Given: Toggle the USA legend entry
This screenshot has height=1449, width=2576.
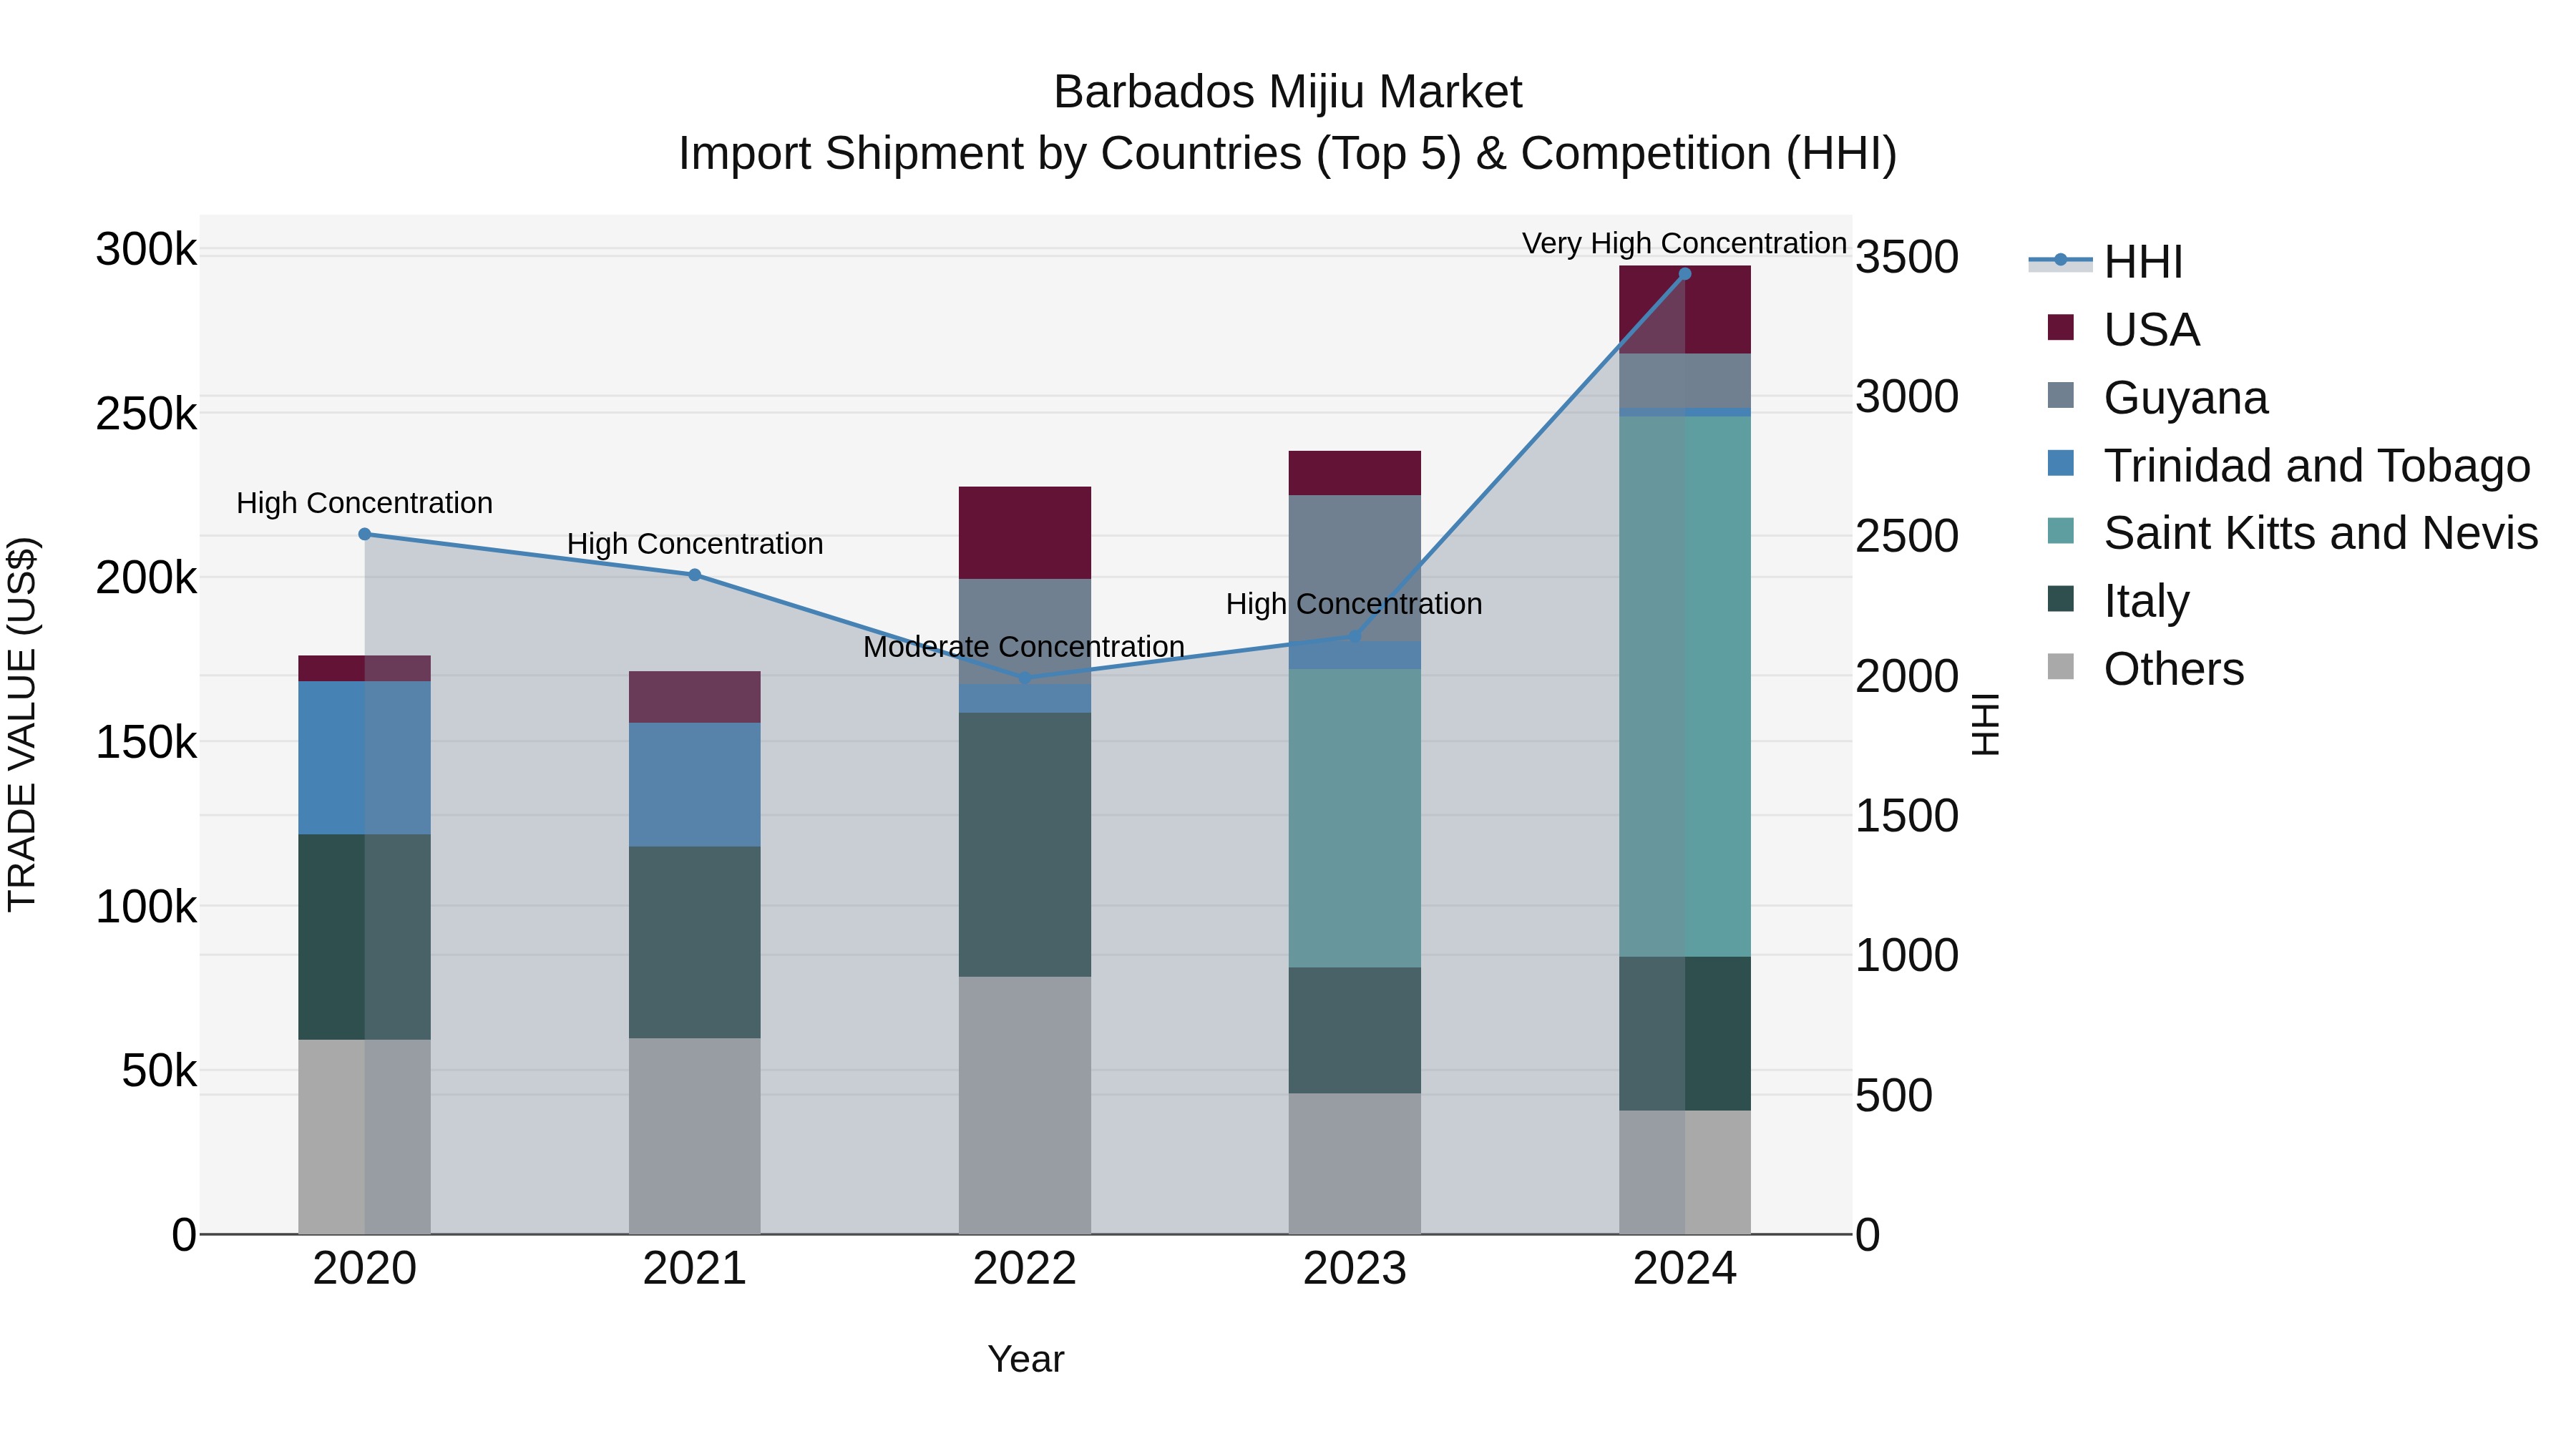Looking at the screenshot, I should tap(2122, 329).
